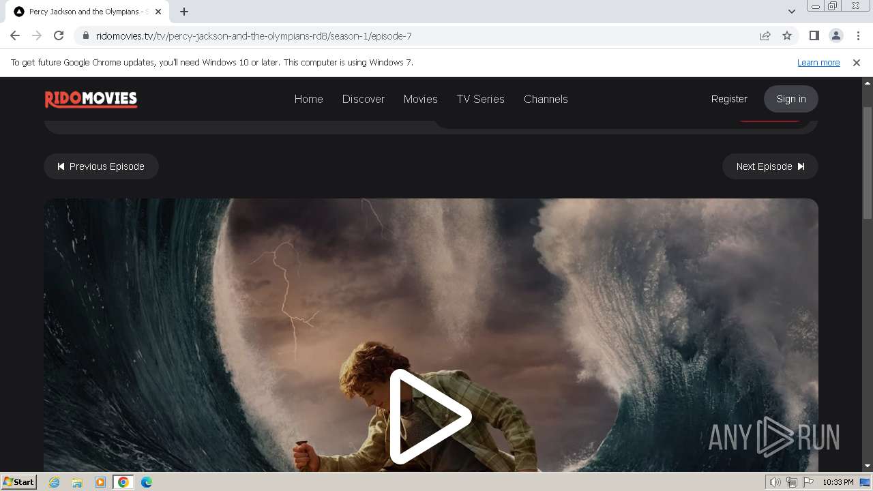
Task: Click Learn more about Chrome updates
Action: [x=818, y=63]
